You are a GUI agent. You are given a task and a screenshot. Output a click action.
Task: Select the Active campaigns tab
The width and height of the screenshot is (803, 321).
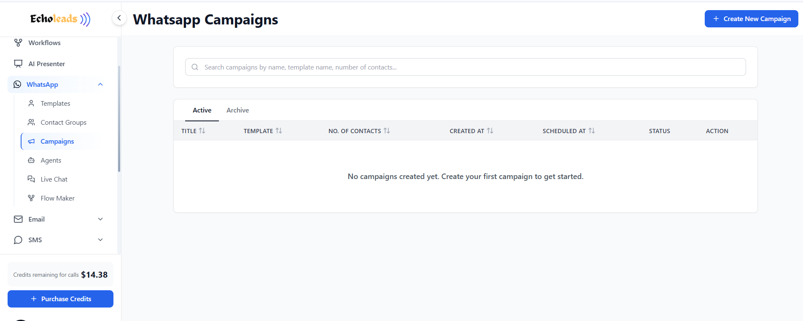click(202, 110)
